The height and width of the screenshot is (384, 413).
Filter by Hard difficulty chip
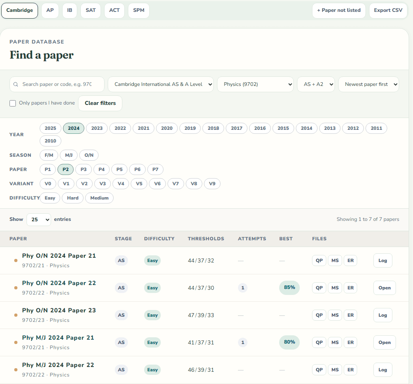[x=73, y=198]
